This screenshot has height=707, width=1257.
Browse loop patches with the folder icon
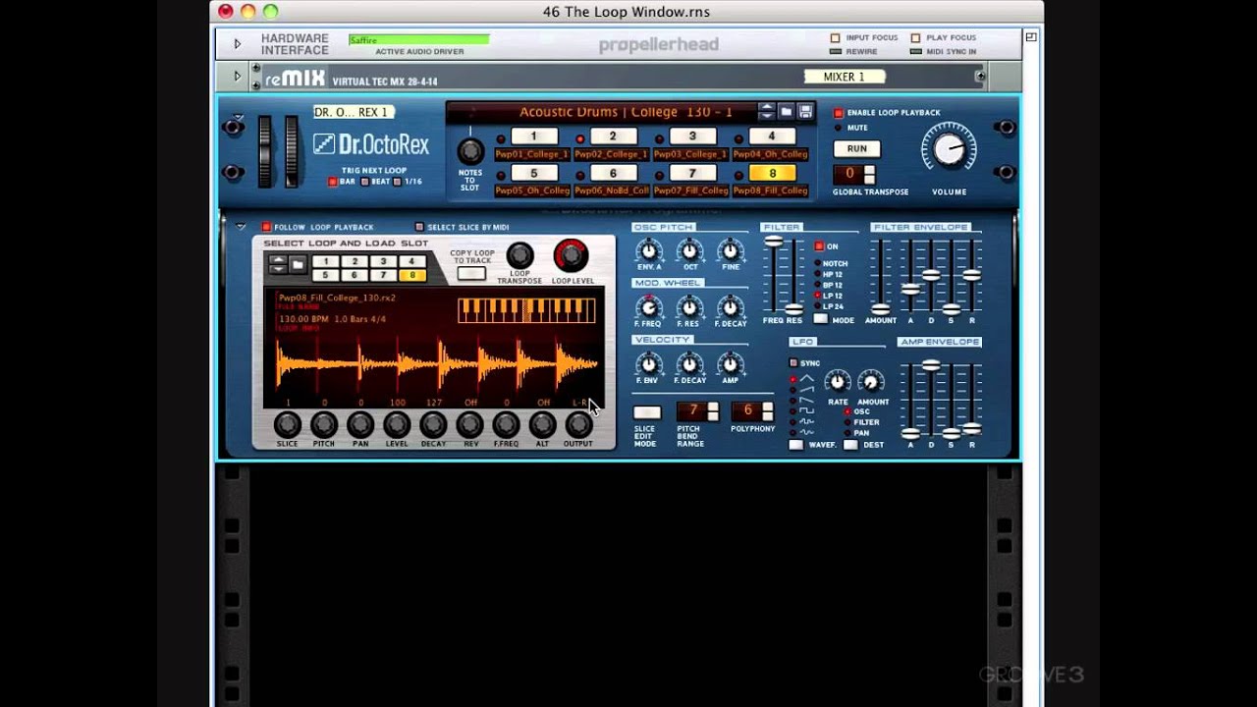tap(787, 112)
